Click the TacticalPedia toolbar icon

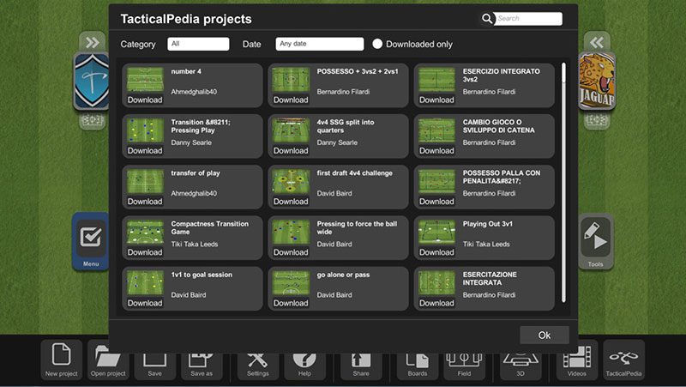[623, 360]
